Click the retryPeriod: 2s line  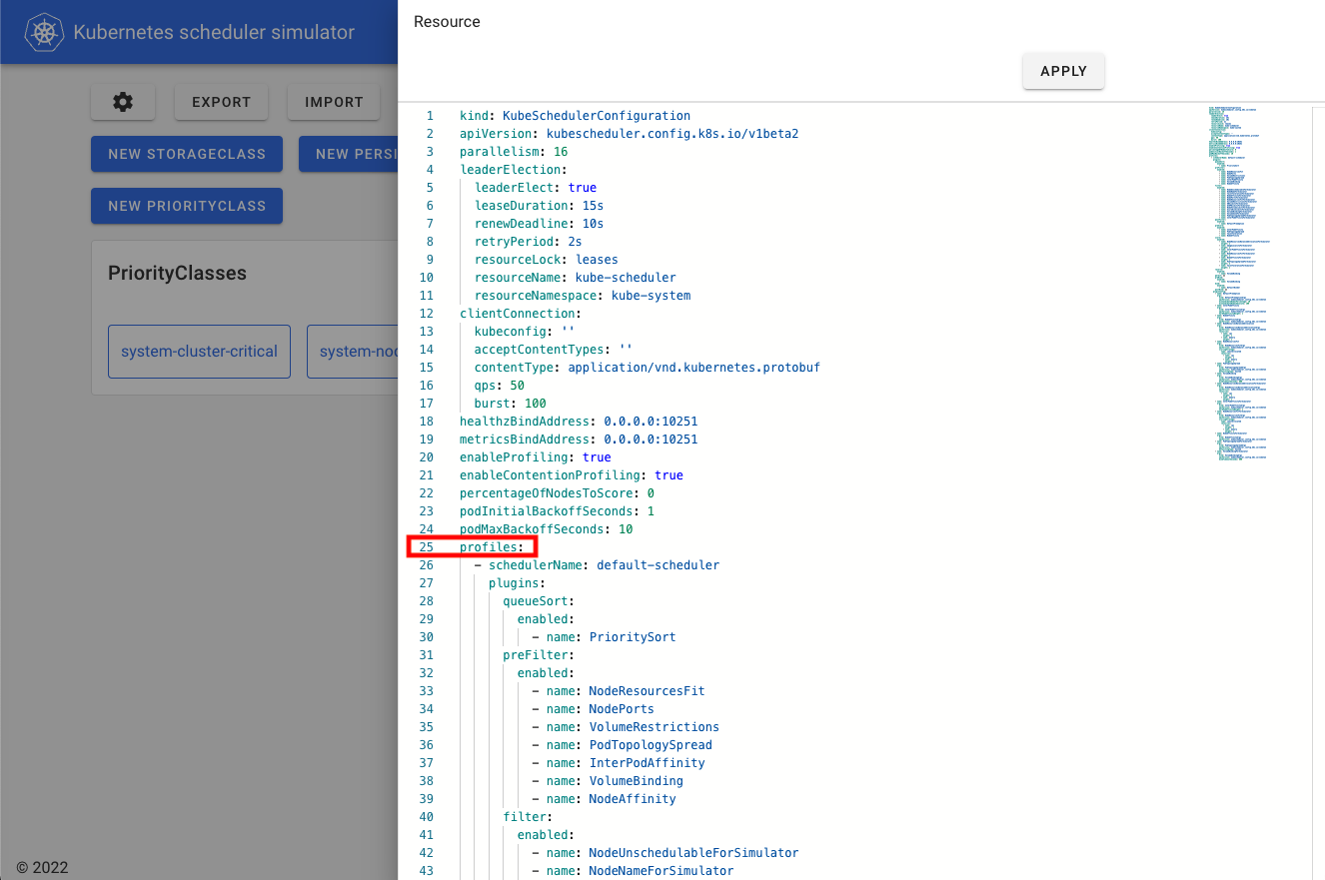click(x=529, y=242)
